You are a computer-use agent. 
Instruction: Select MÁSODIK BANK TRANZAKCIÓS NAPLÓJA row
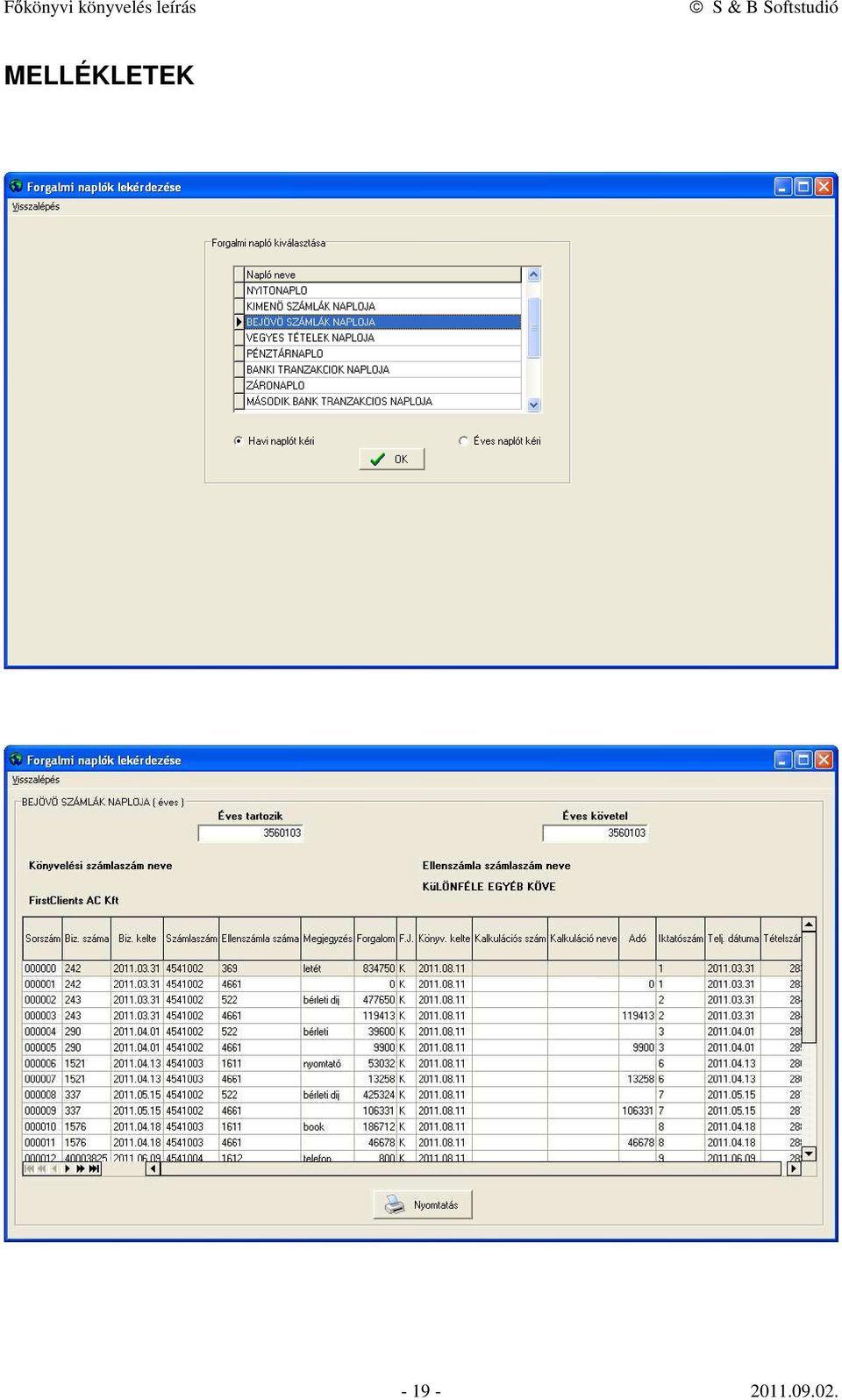click(382, 401)
